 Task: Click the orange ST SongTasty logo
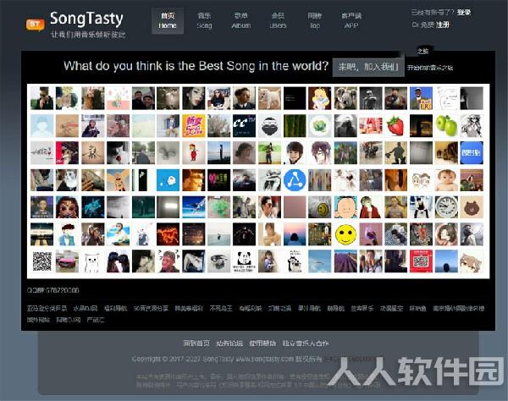(35, 25)
